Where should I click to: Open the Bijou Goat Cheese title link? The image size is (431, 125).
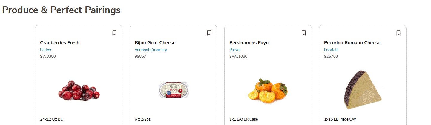pos(155,43)
